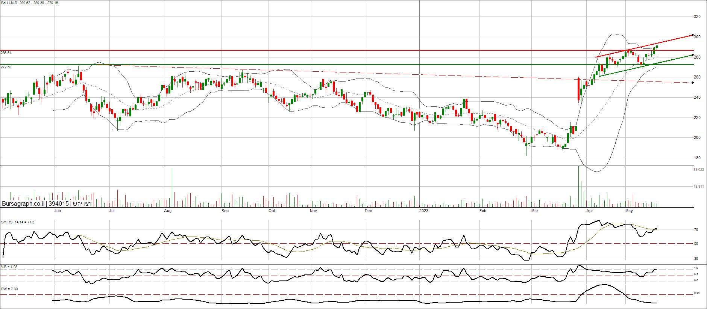Click the %B = 1.03 indicator label
This screenshot has width=707, height=309.
pyautogui.click(x=9, y=267)
